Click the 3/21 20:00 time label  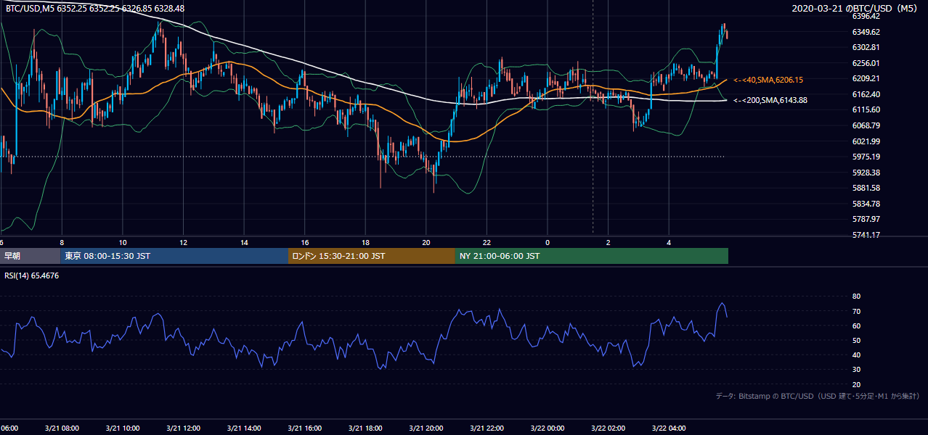(426, 428)
